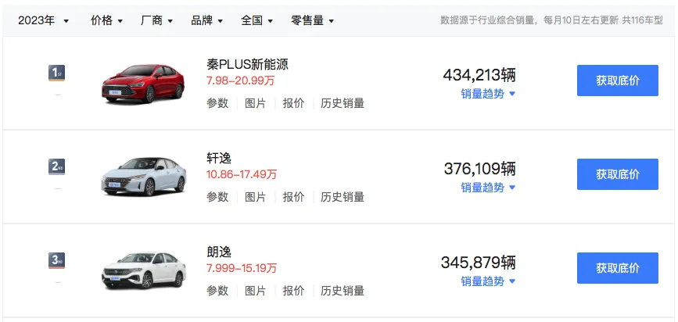
Task: Click 获取底价 button for 朗逸
Action: click(618, 268)
